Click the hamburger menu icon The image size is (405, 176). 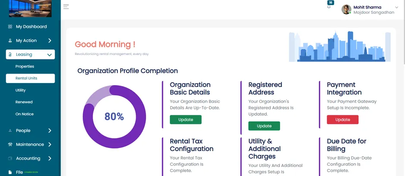point(66,7)
